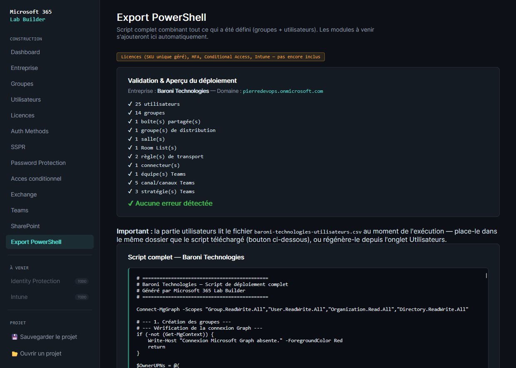Open the SSPR section
Viewport: 516px width, 368px height.
click(x=50, y=147)
